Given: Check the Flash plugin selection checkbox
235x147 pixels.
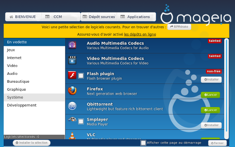Looking at the screenshot, I should click(81, 76).
